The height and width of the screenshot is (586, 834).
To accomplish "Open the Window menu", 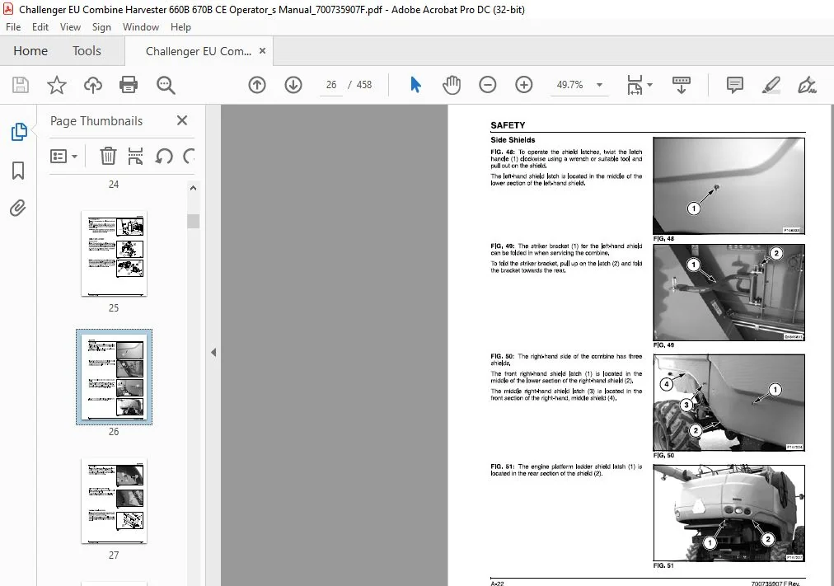I will pos(140,27).
